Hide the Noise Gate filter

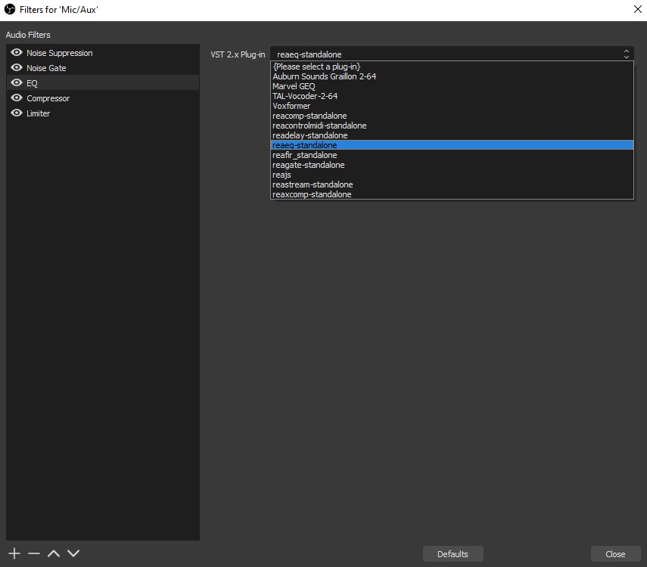point(17,68)
